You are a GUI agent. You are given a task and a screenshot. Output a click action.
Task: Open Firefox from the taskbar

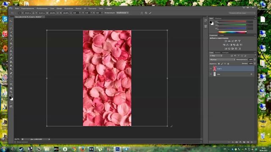coord(82,149)
